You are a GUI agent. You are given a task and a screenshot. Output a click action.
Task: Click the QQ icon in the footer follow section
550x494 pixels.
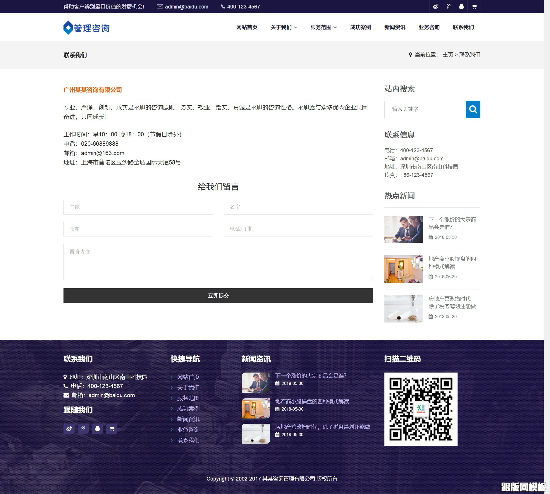pos(97,428)
